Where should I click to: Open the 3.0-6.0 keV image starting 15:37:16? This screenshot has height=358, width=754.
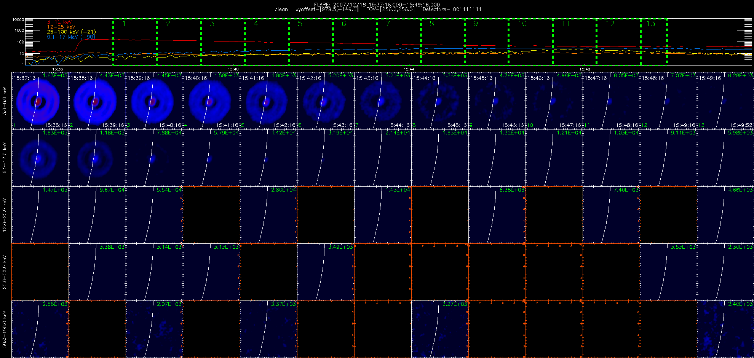click(x=40, y=101)
